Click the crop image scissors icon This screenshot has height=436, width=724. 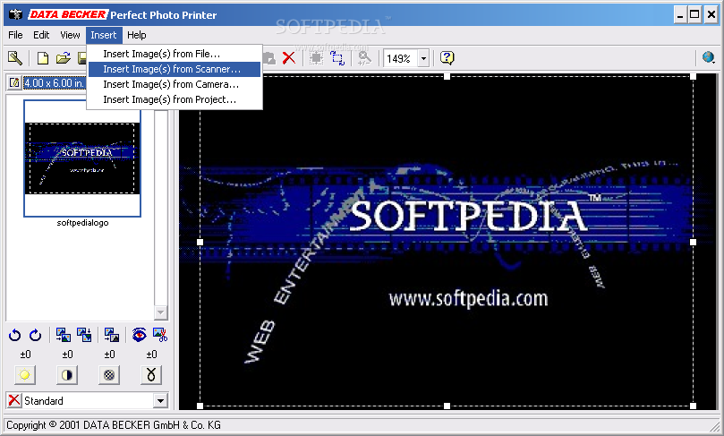pyautogui.click(x=160, y=336)
